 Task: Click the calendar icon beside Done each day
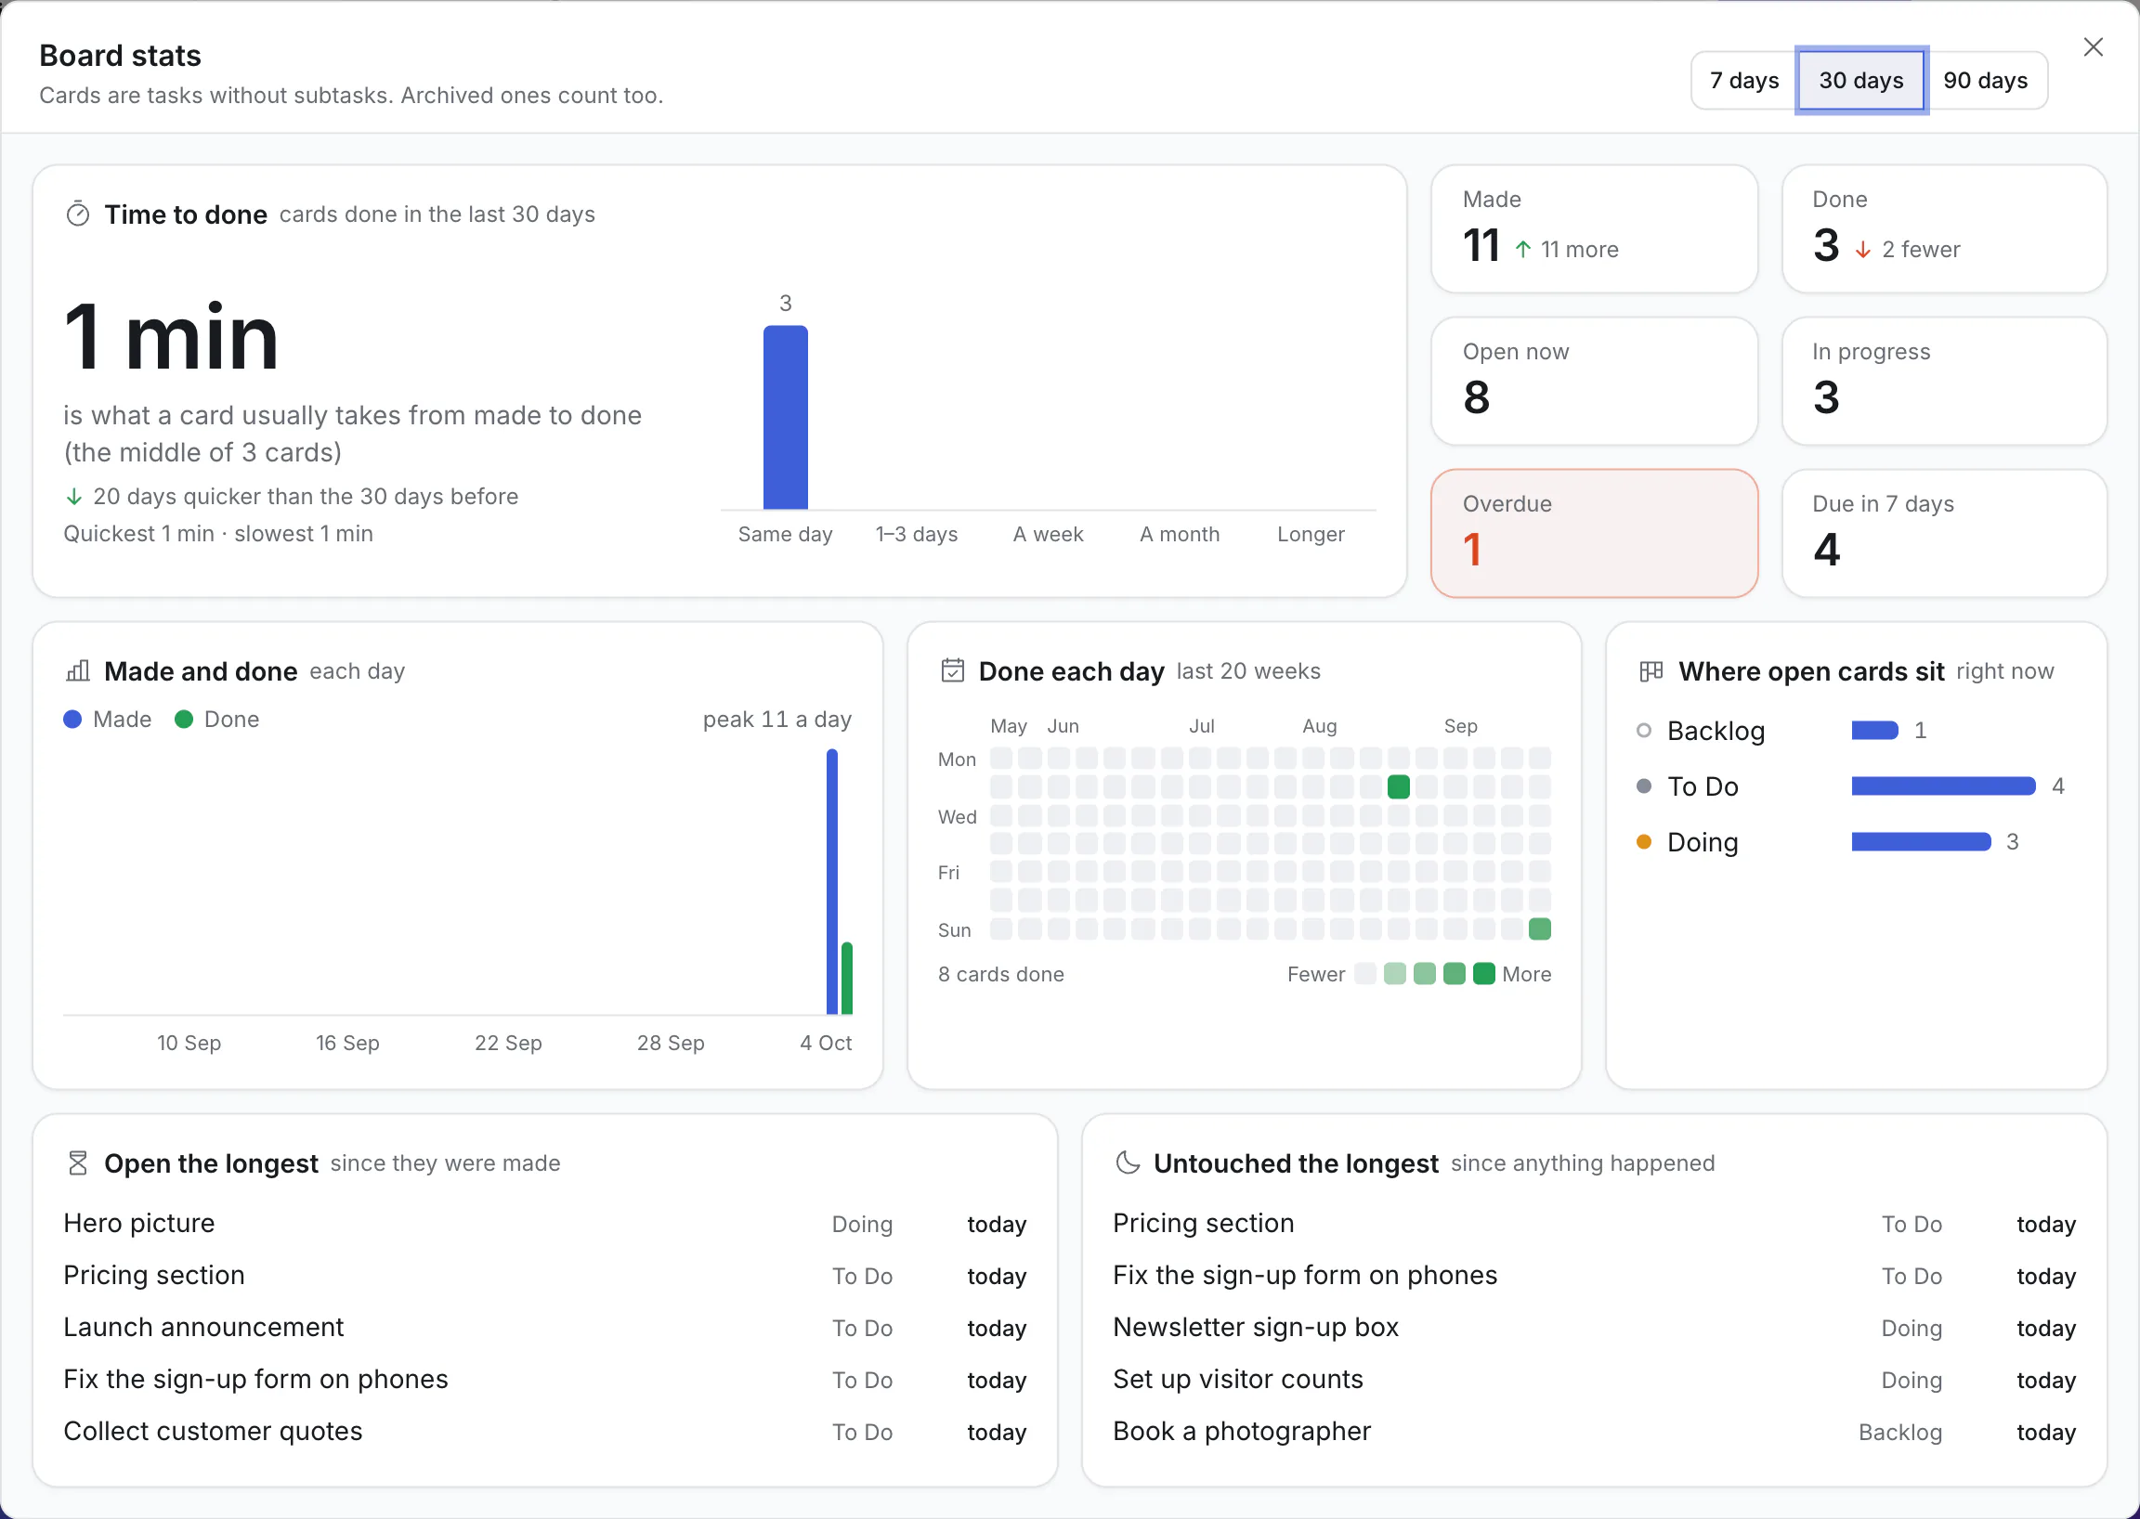[x=953, y=670]
